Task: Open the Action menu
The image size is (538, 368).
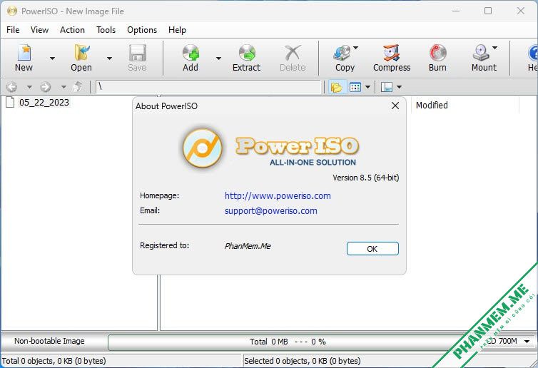Action: [72, 30]
